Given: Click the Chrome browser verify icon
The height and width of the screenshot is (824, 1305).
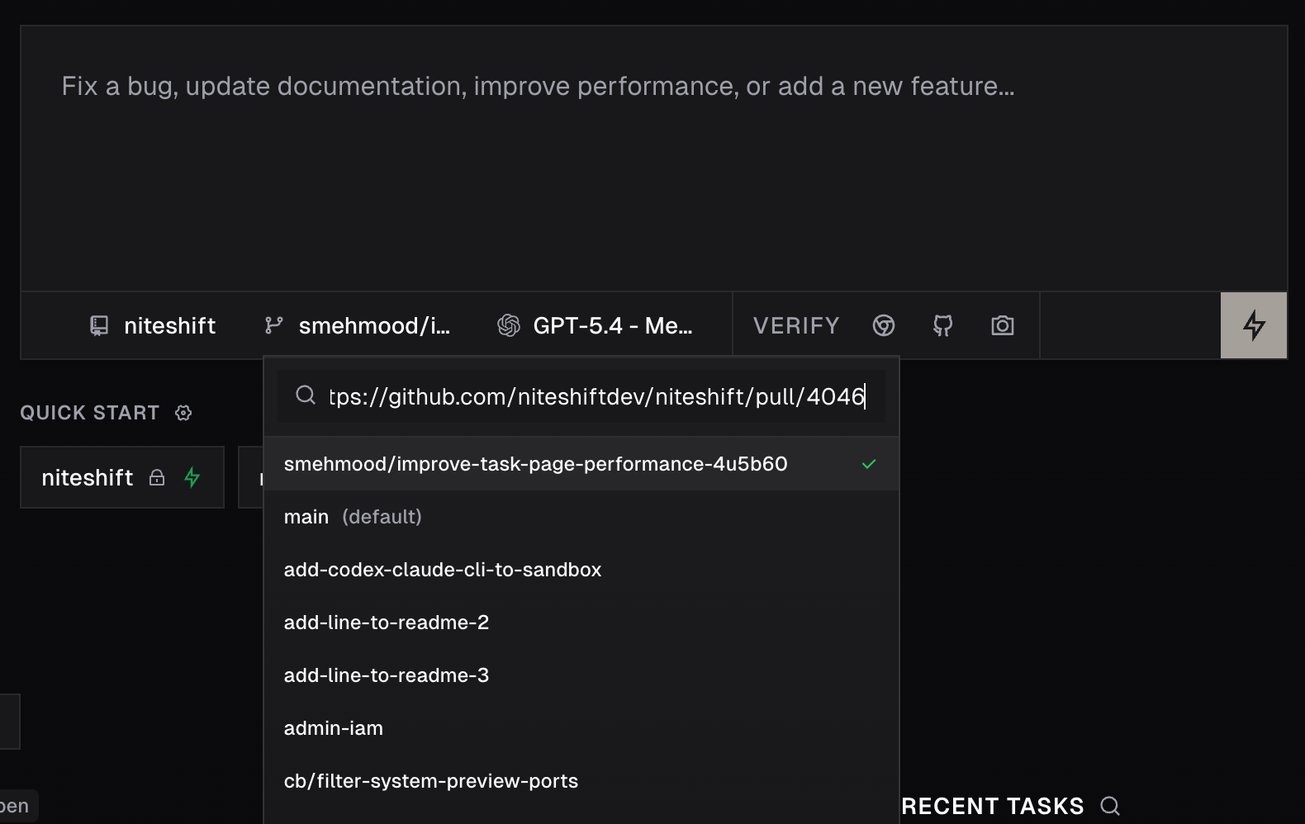Looking at the screenshot, I should pyautogui.click(x=883, y=326).
